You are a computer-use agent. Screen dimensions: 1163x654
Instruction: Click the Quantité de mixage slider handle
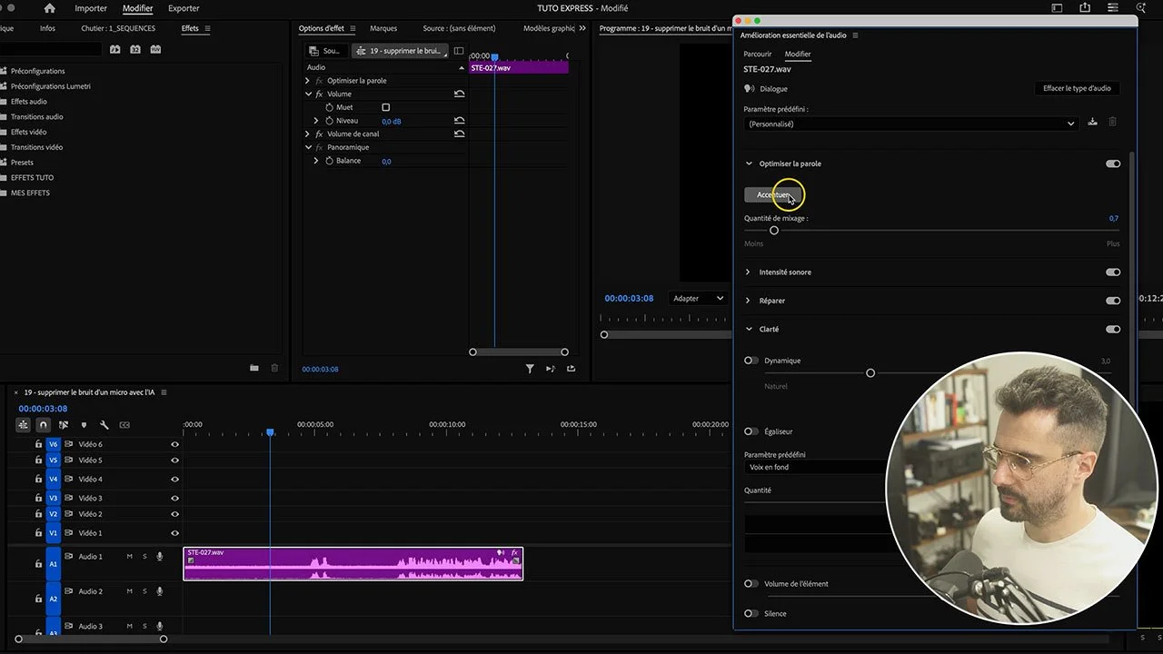click(x=774, y=231)
